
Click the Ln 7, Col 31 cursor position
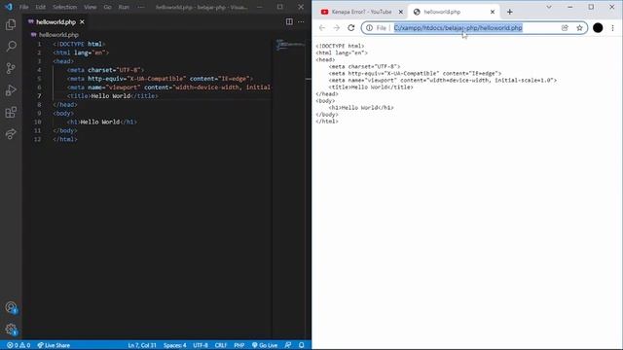pos(142,345)
